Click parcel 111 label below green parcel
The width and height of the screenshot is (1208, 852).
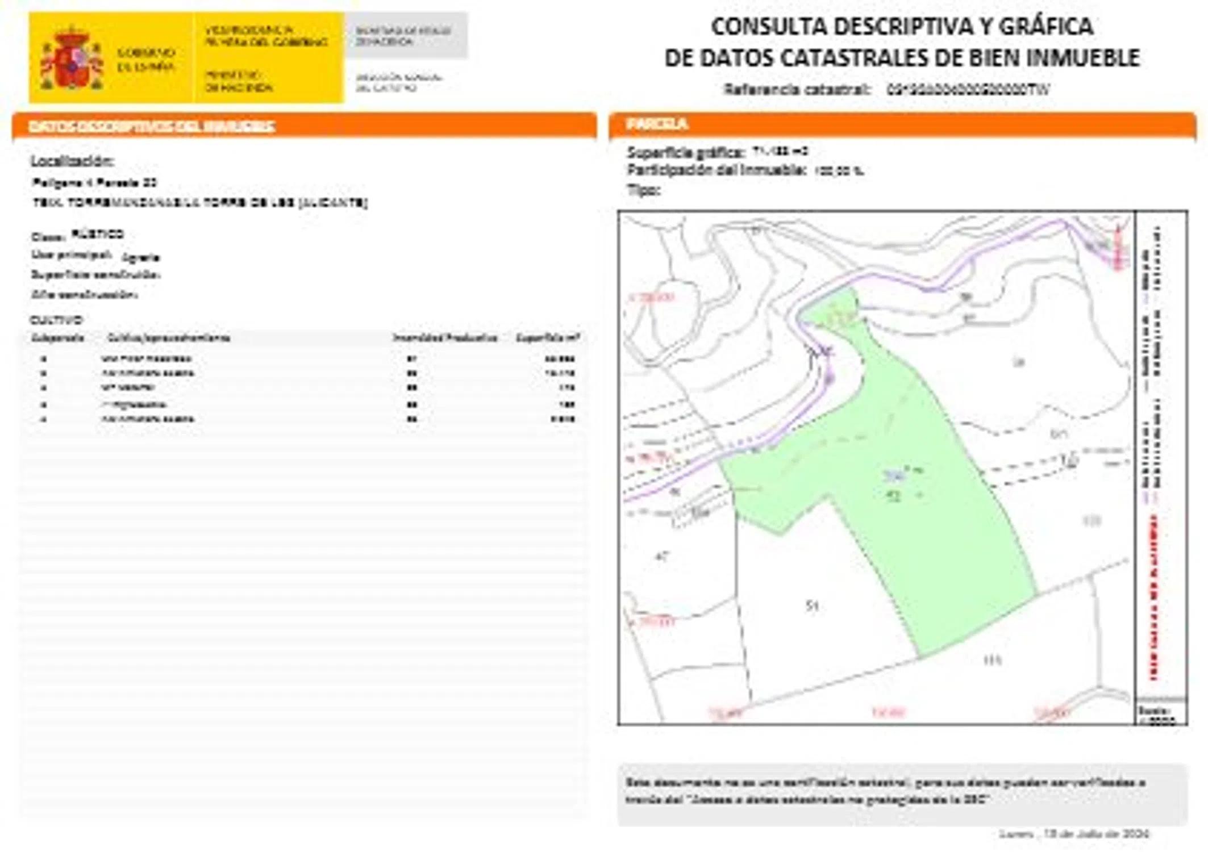[x=992, y=660]
